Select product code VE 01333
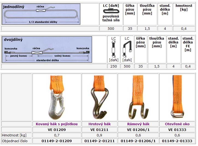 pos(177,130)
